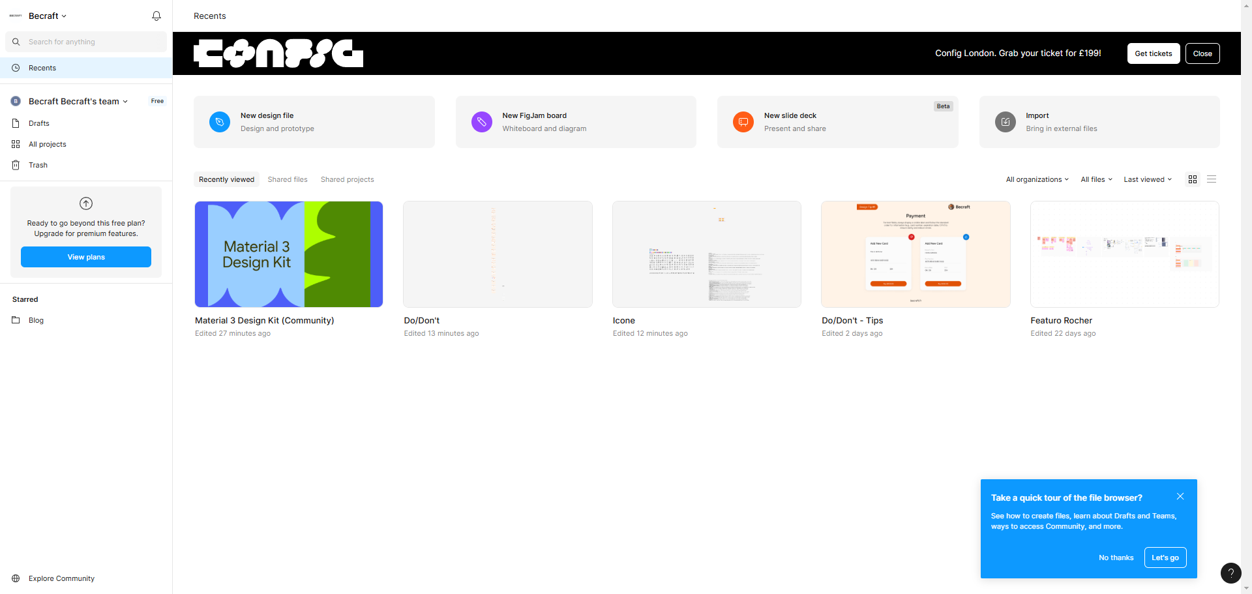Open Do/Don't - Tips thumbnail
Screen dimensions: 1252x594
pos(916,254)
